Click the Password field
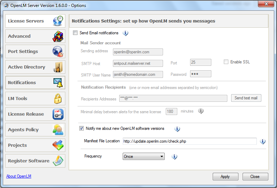The height and width of the screenshot is (188, 277). point(201,74)
